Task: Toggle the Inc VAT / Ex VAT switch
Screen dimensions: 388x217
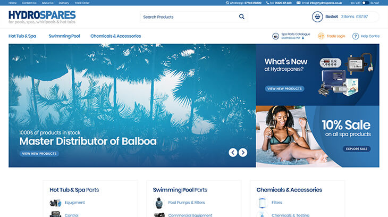Action: coord(366,3)
